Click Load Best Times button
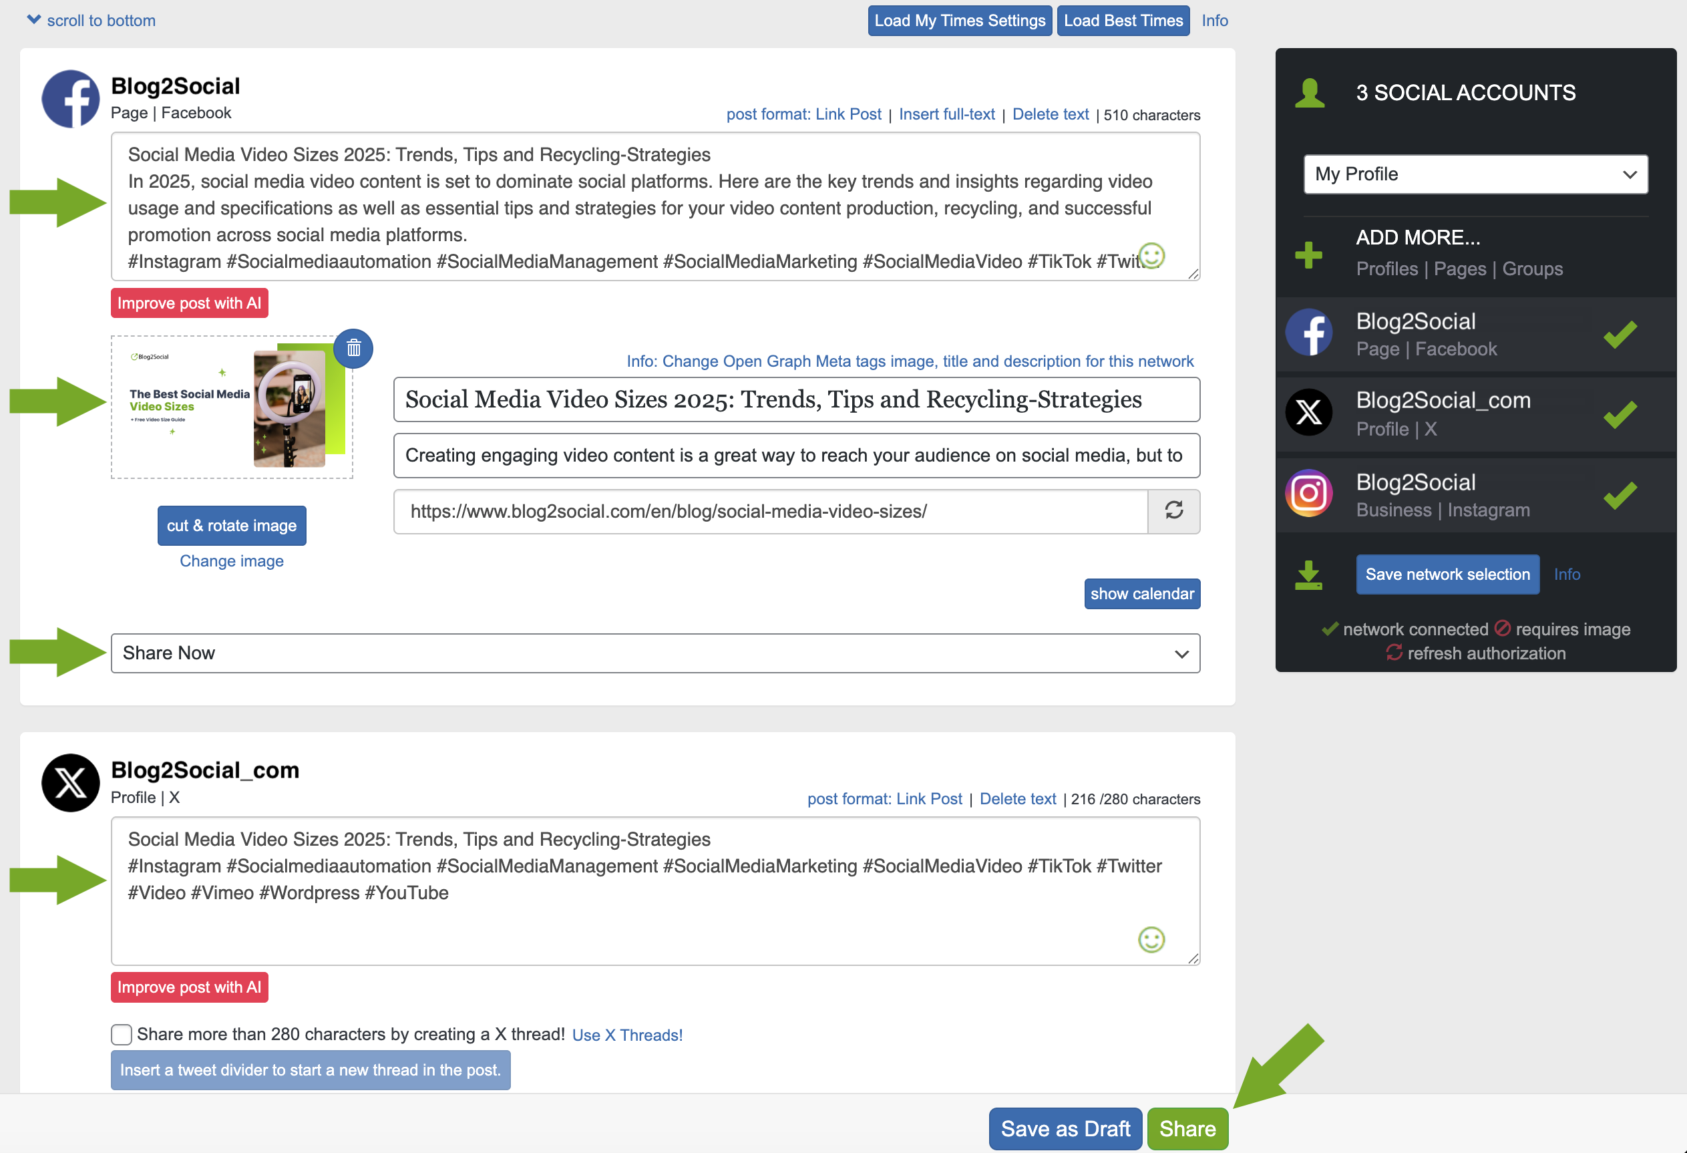This screenshot has height=1153, width=1687. pos(1122,20)
